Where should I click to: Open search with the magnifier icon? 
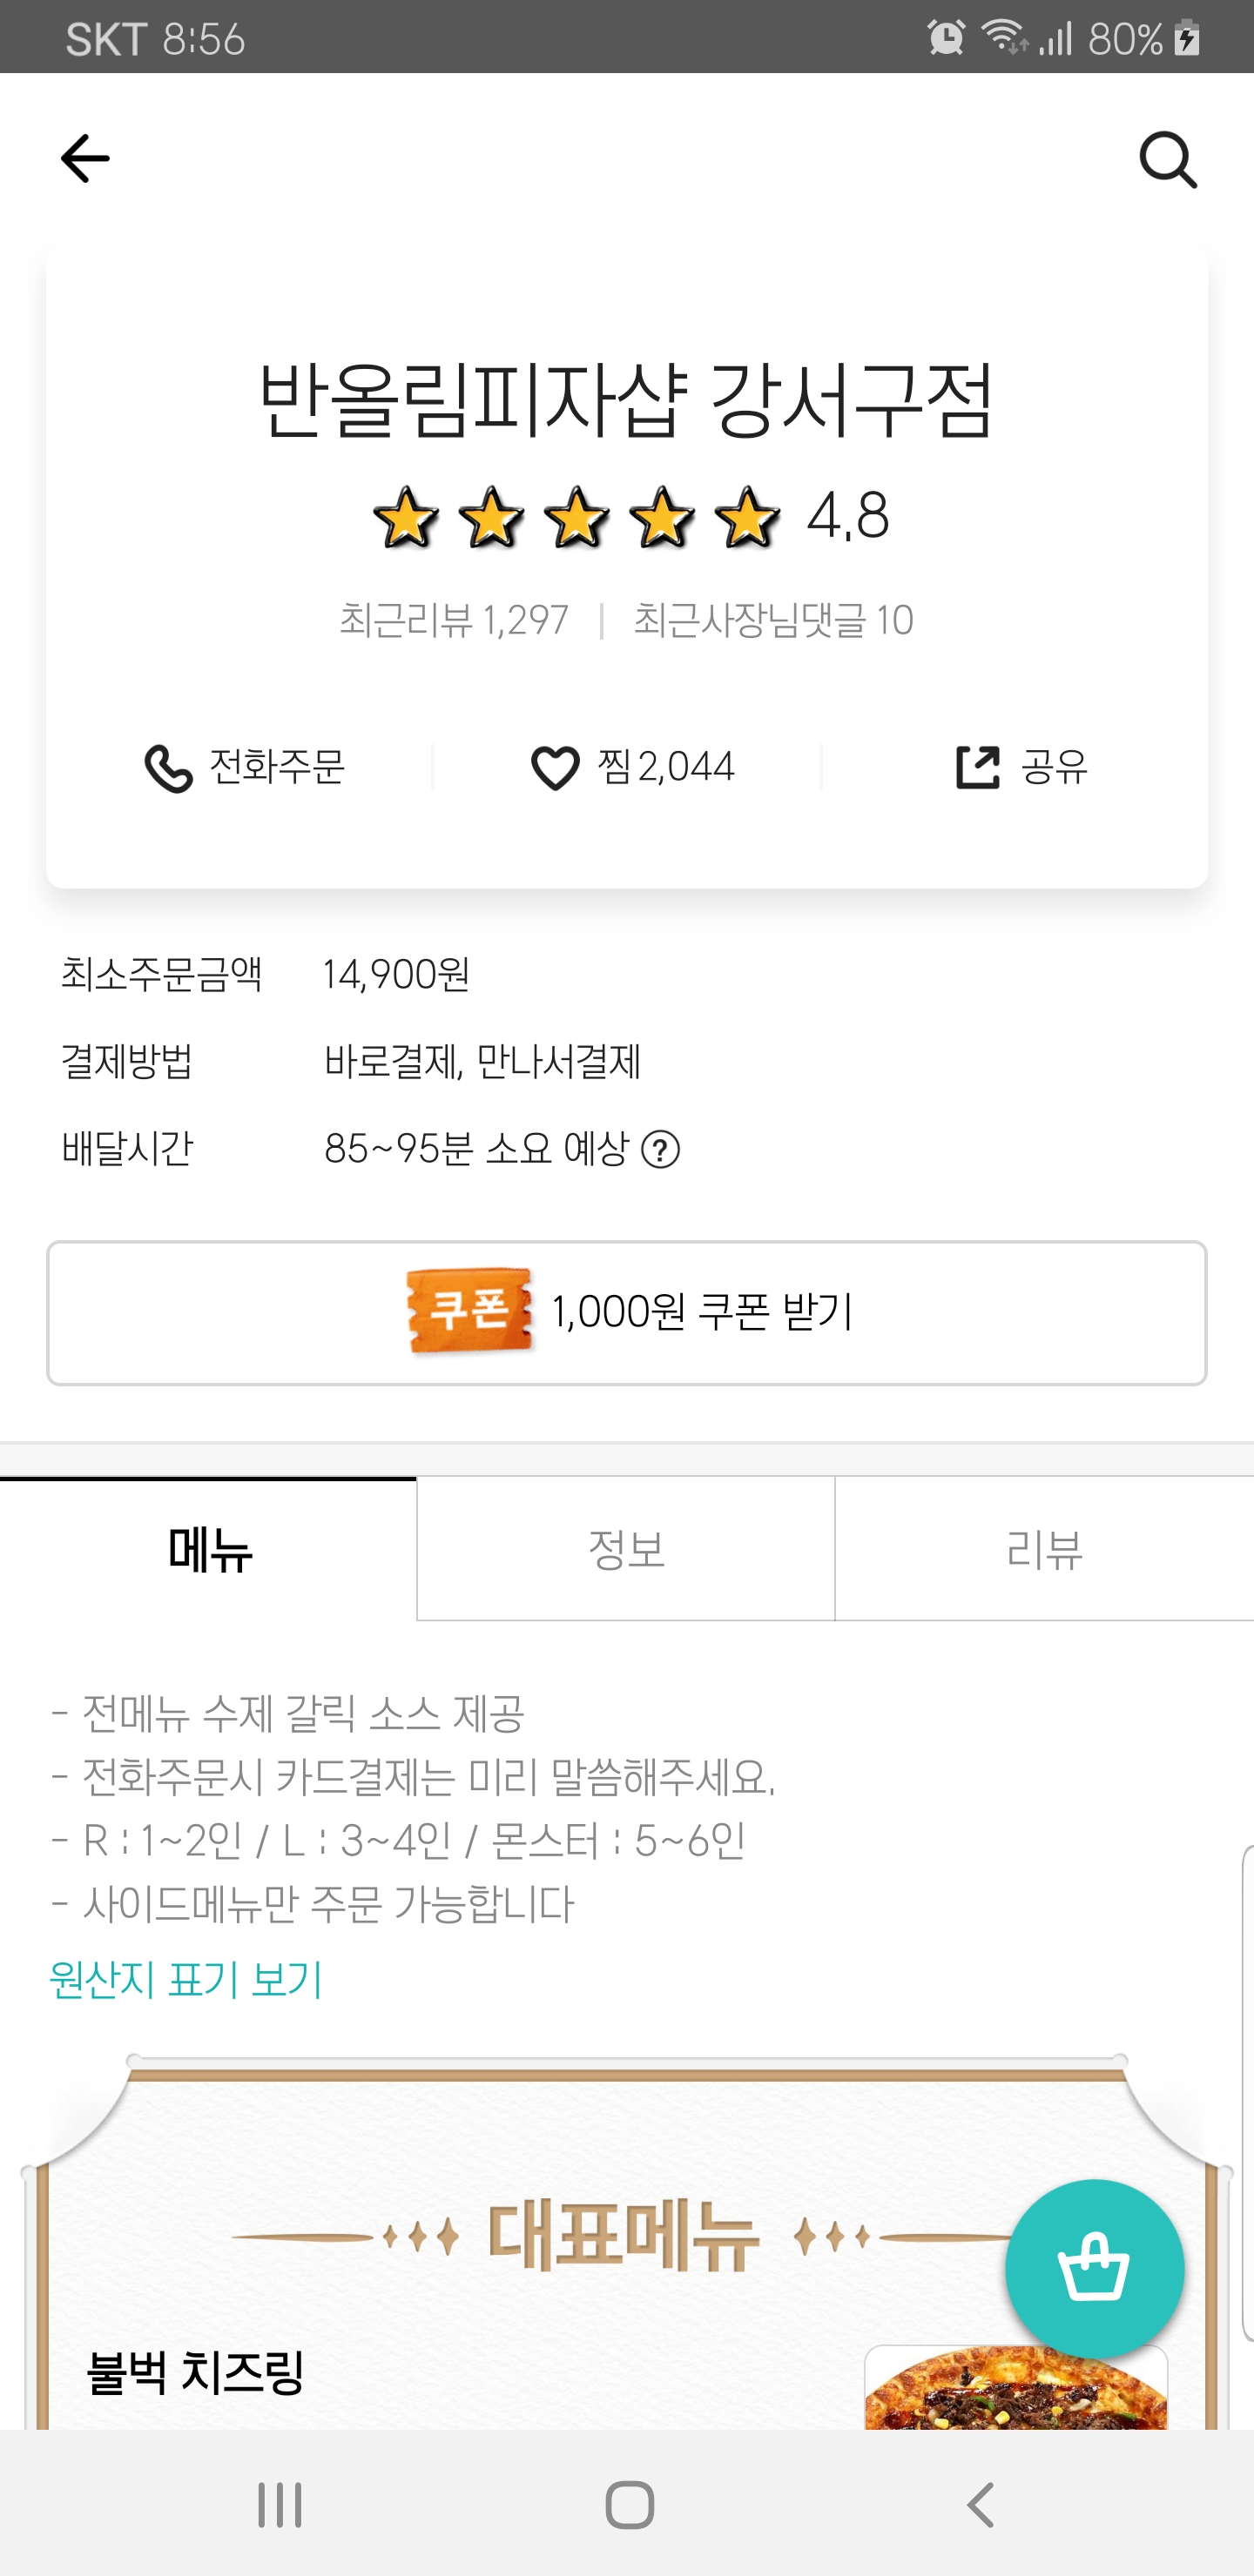[x=1168, y=160]
